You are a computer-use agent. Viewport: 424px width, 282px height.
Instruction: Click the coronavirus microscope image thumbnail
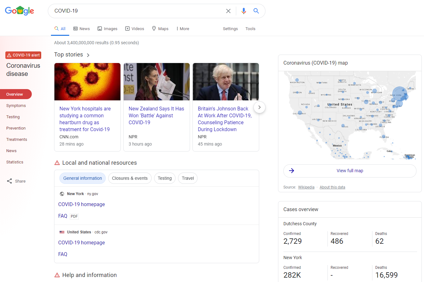[x=87, y=82]
